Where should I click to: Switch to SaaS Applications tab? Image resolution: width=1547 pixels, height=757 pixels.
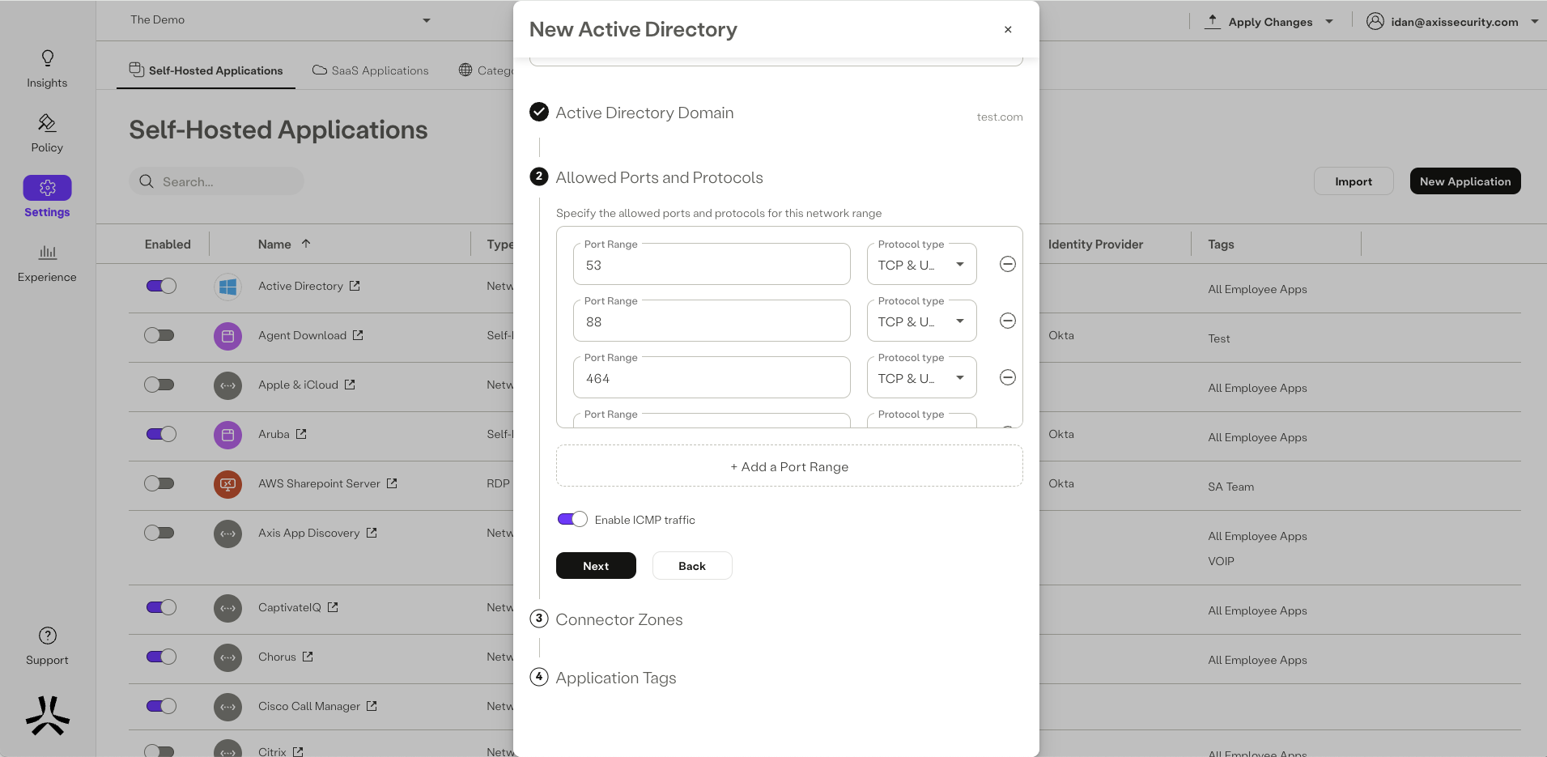371,70
